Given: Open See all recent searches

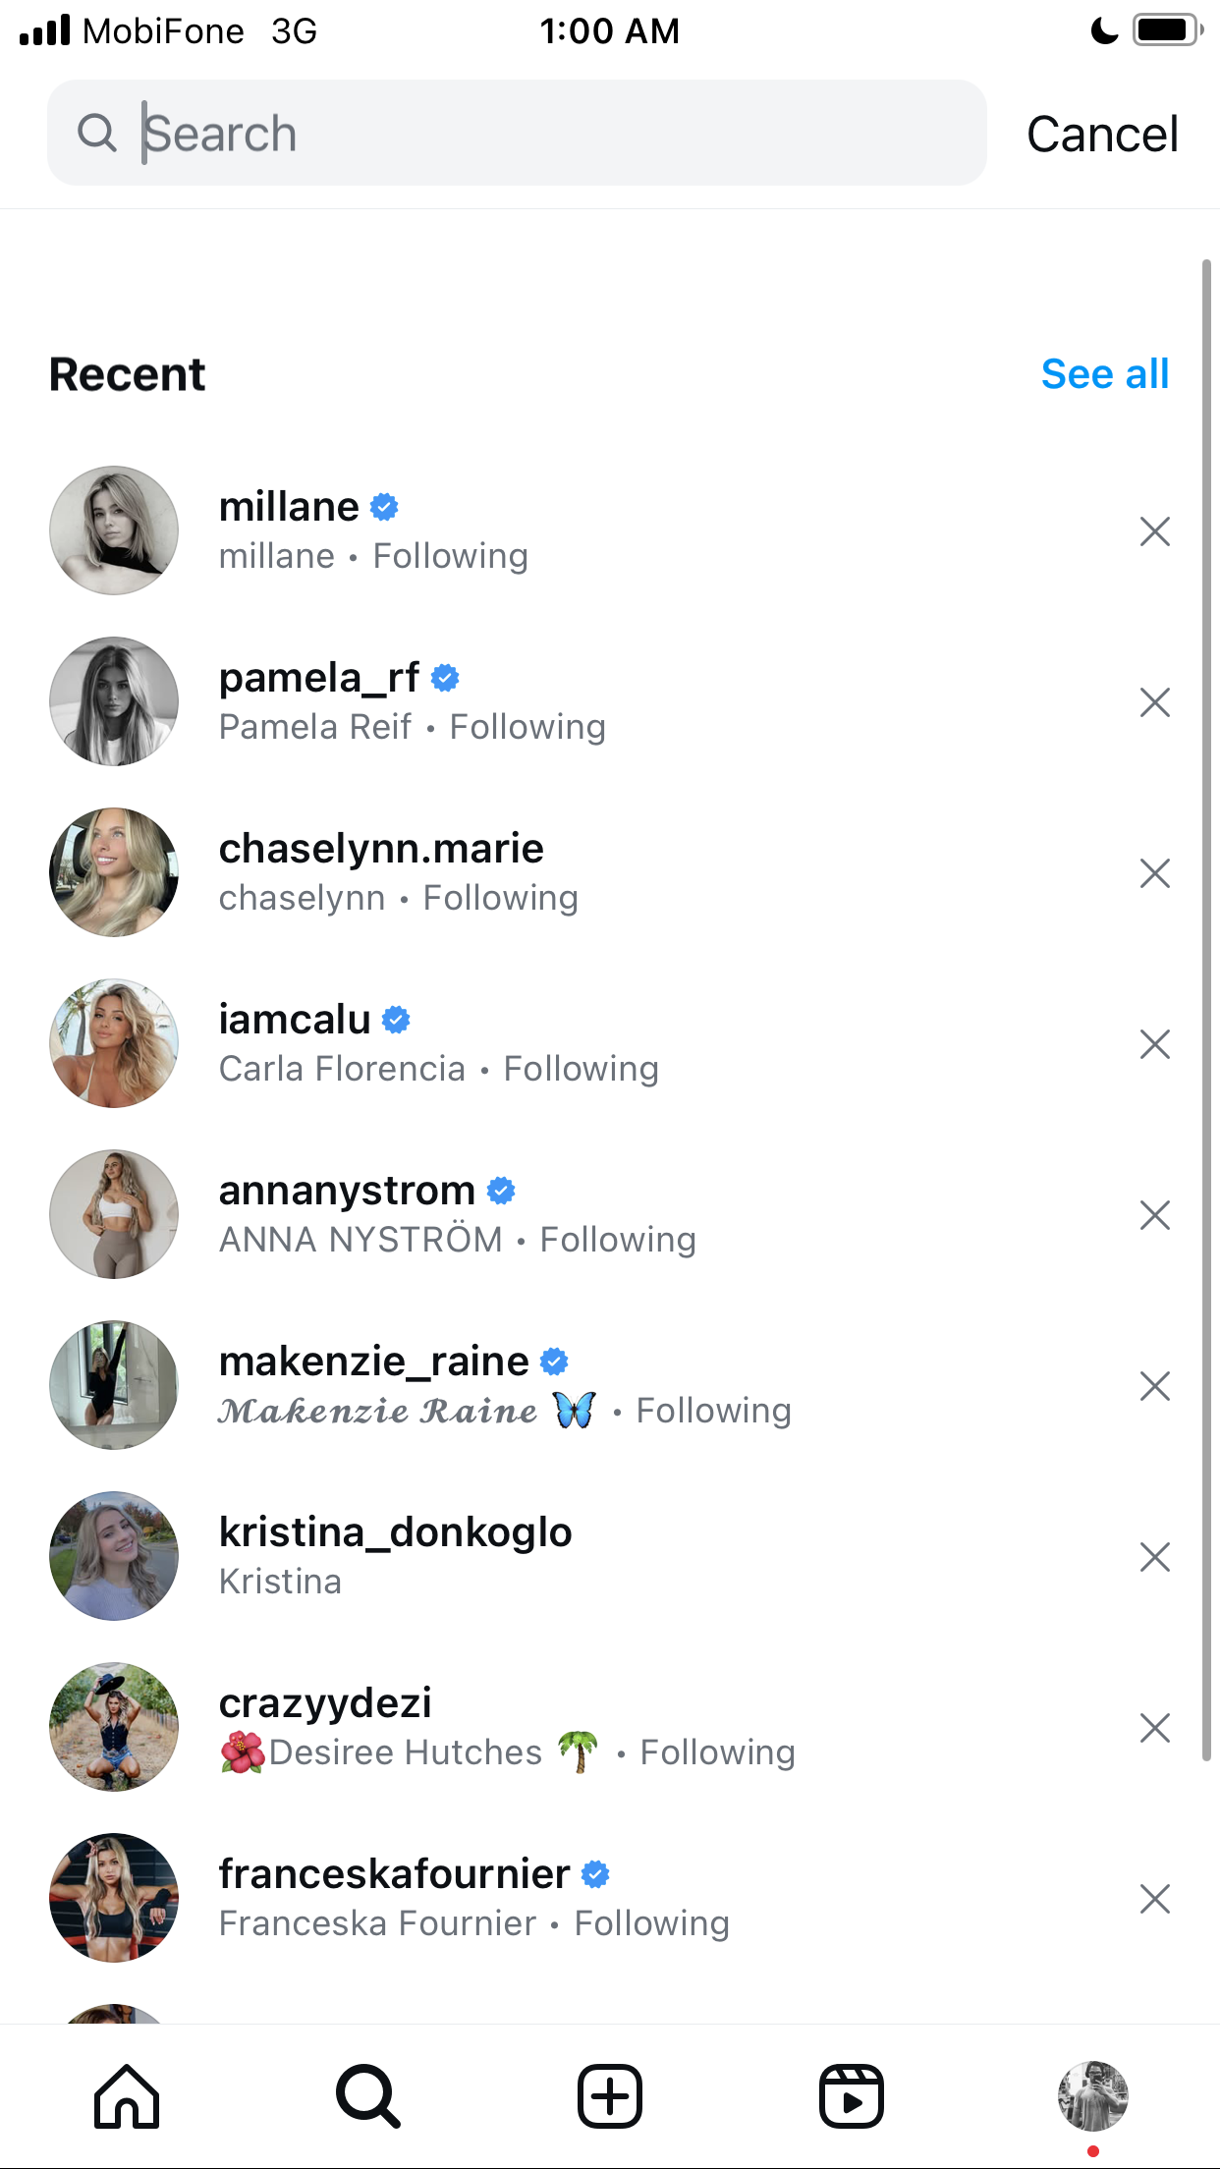Looking at the screenshot, I should click(1105, 374).
